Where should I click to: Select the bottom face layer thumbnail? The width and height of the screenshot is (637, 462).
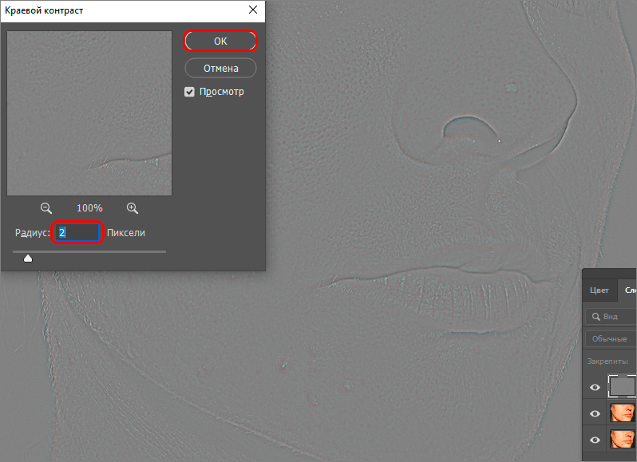pyautogui.click(x=623, y=440)
